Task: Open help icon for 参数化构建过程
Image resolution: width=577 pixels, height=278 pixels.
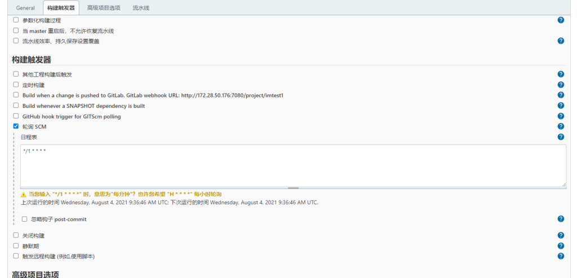Action: (561, 20)
